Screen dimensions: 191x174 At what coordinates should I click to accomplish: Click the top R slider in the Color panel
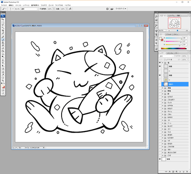coord(174,38)
